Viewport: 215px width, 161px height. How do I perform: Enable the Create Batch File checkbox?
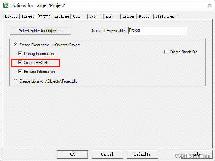click(x=166, y=52)
